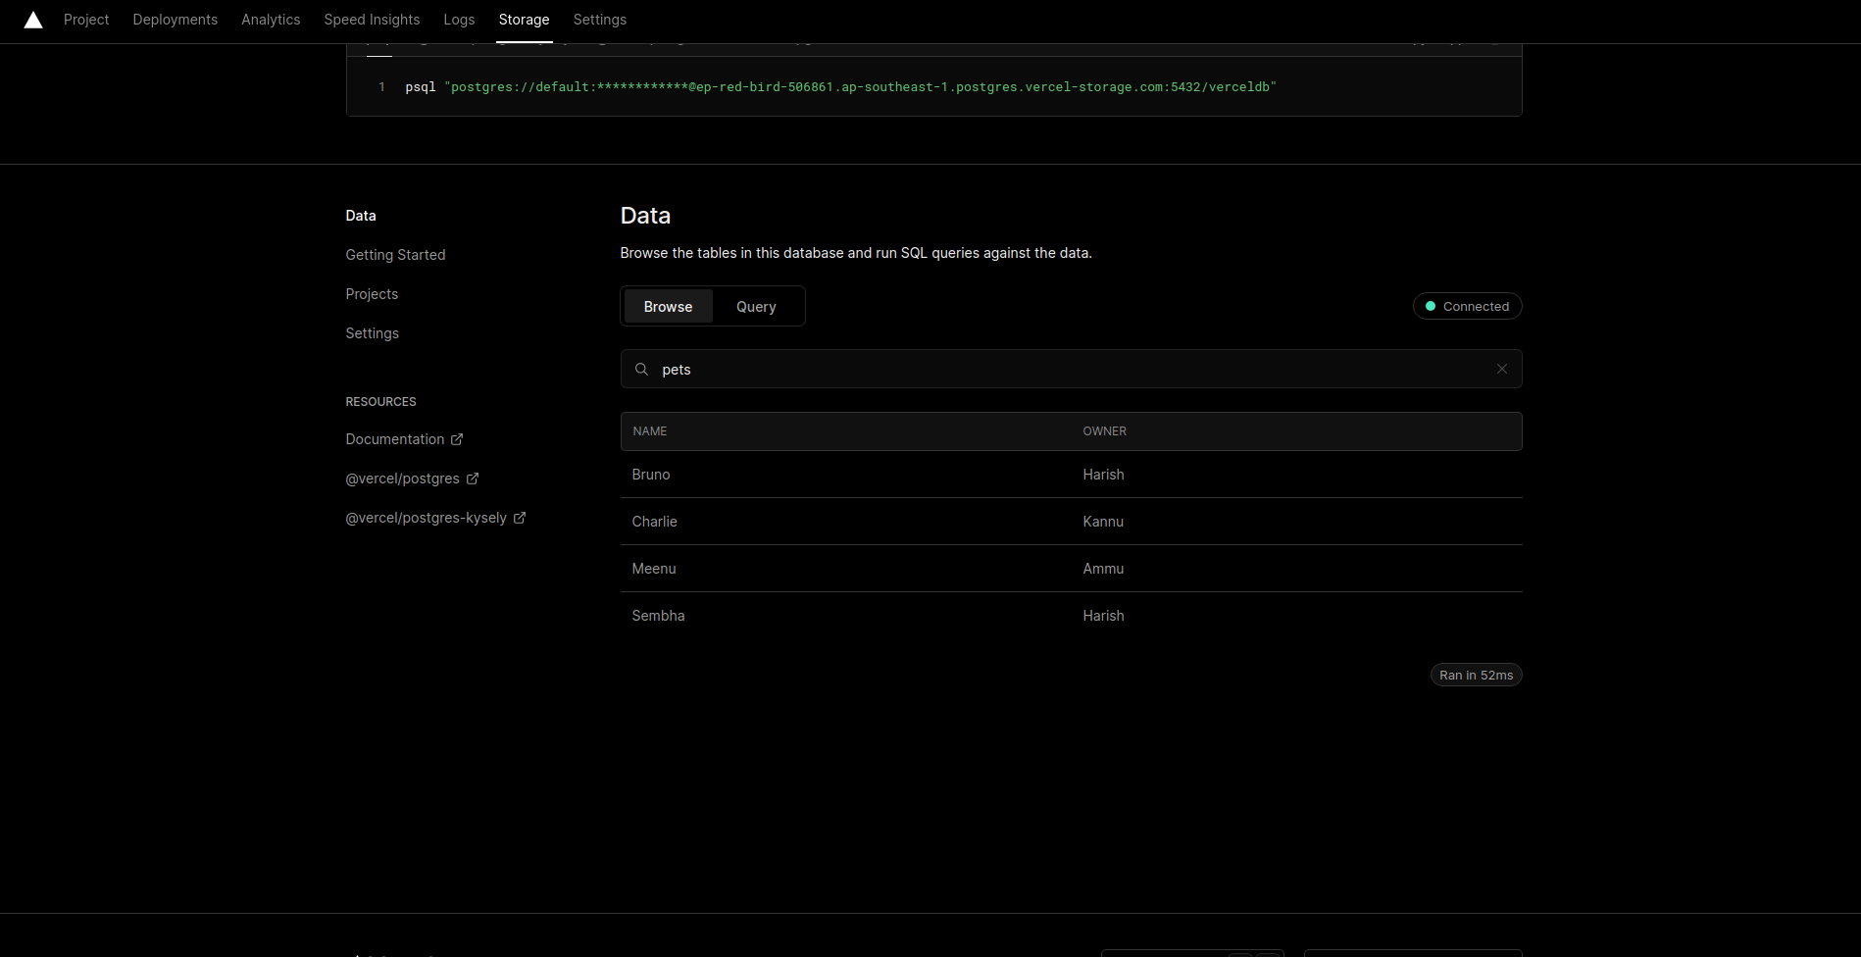
Task: Open the Logs tab
Action: coord(459,20)
